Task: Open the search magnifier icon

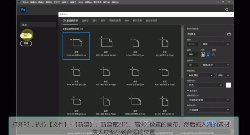Action: (x=227, y=10)
